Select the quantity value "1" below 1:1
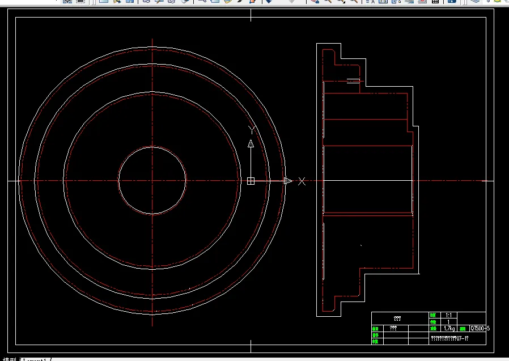The height and width of the screenshot is (361, 509). (x=448, y=322)
